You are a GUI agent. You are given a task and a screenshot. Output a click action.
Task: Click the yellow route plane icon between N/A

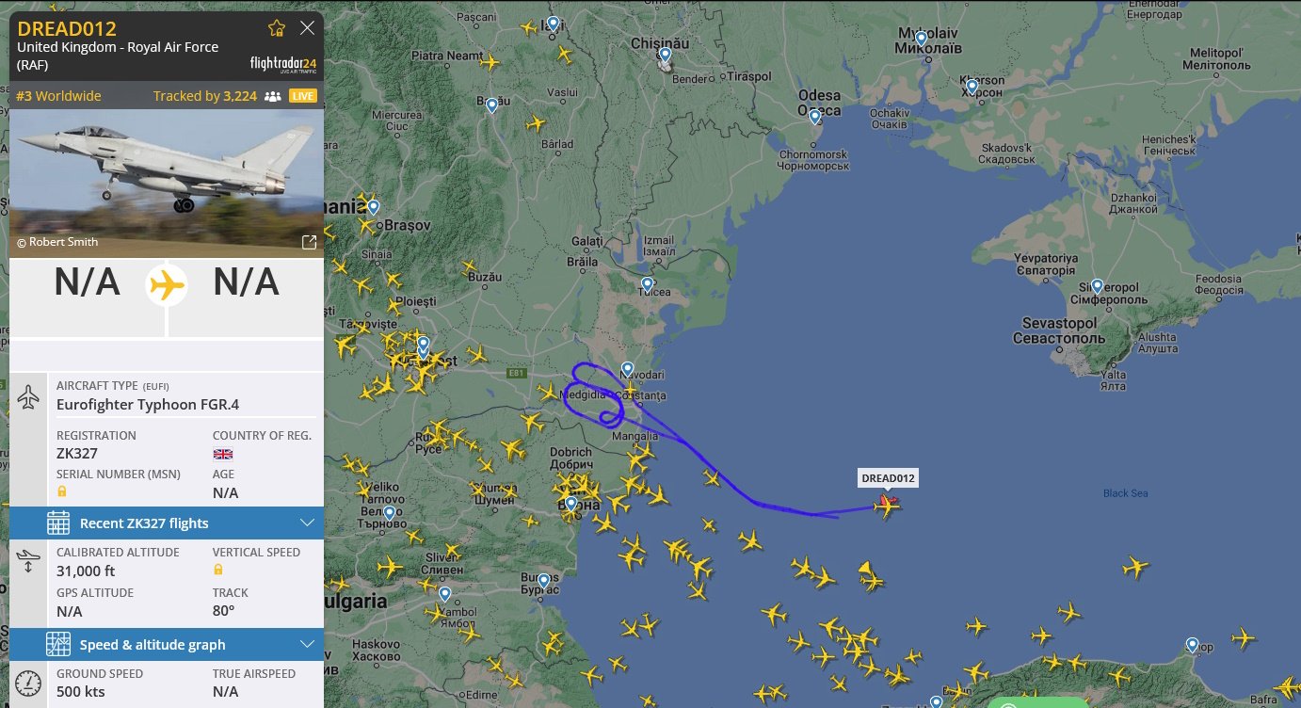point(167,284)
